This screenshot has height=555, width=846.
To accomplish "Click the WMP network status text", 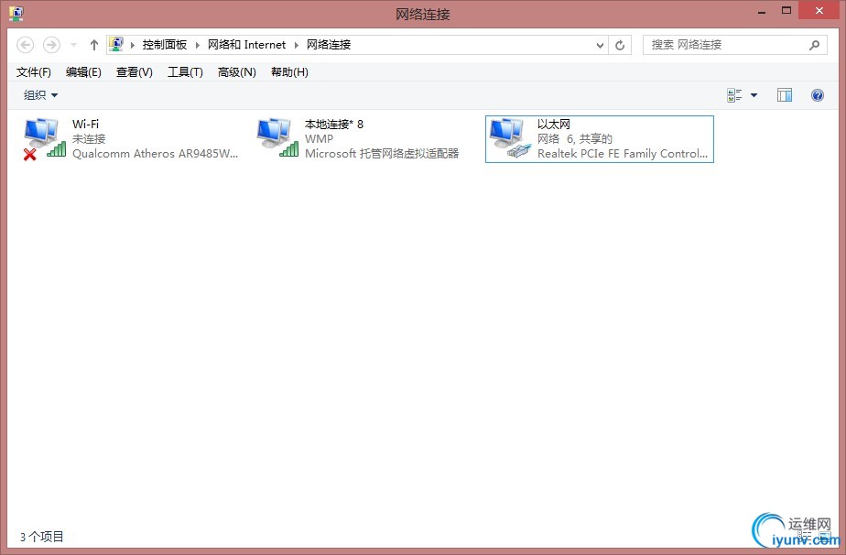I will 319,139.
